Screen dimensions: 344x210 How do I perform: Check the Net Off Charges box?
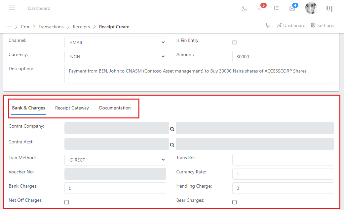[x=66, y=202]
